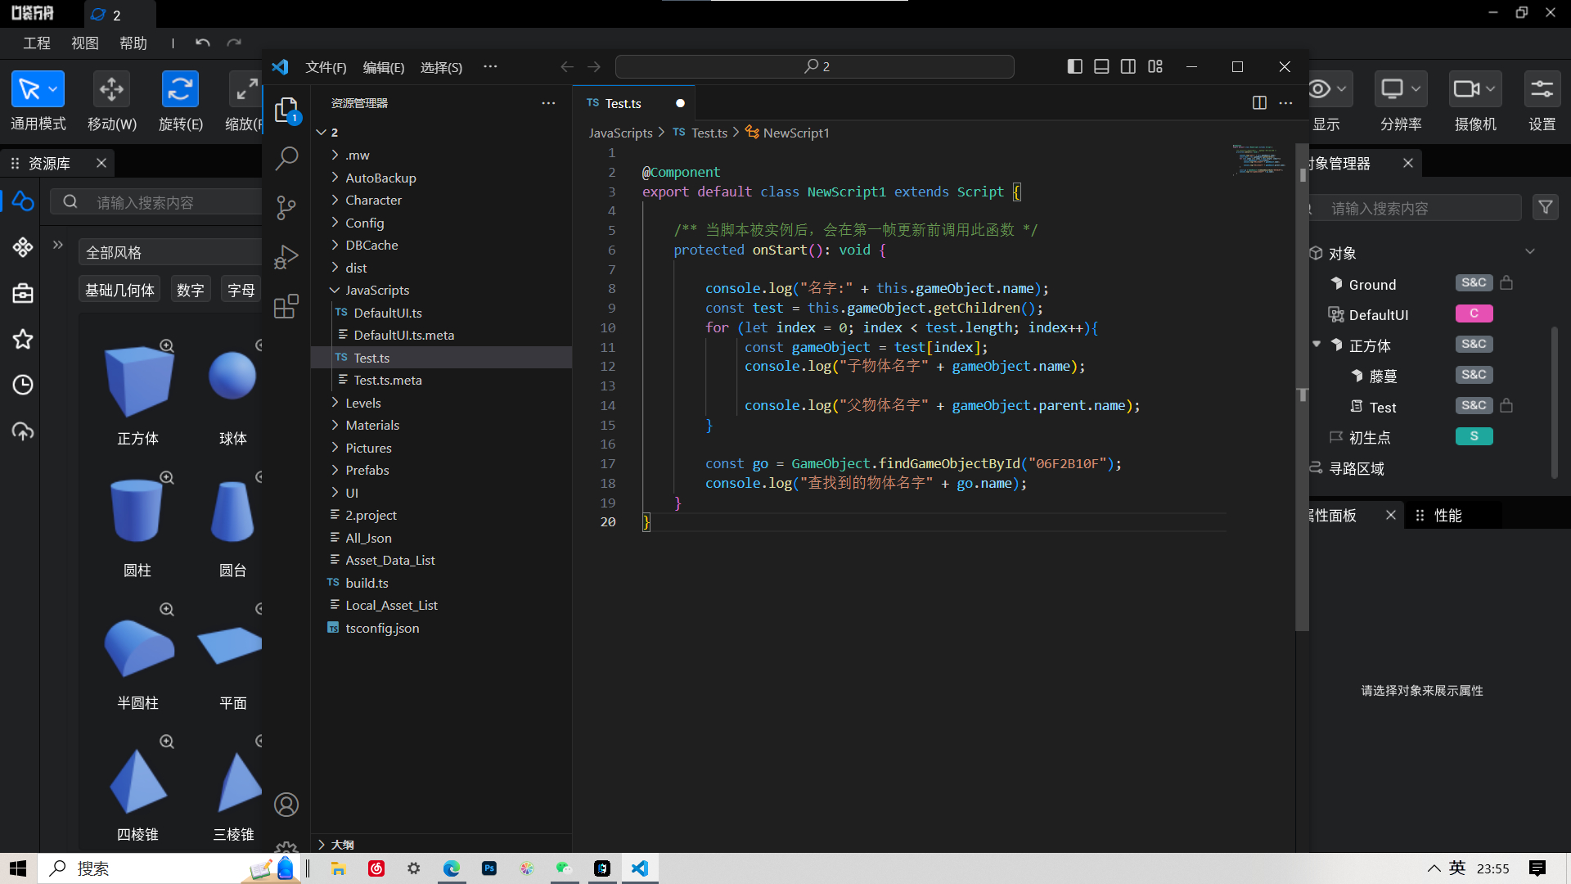Select the Rotate (E) tool
Image resolution: width=1571 pixels, height=884 pixels.
tap(180, 89)
